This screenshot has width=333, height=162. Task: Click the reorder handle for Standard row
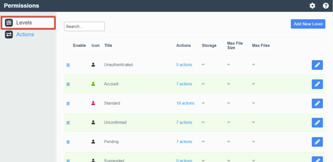68,103
